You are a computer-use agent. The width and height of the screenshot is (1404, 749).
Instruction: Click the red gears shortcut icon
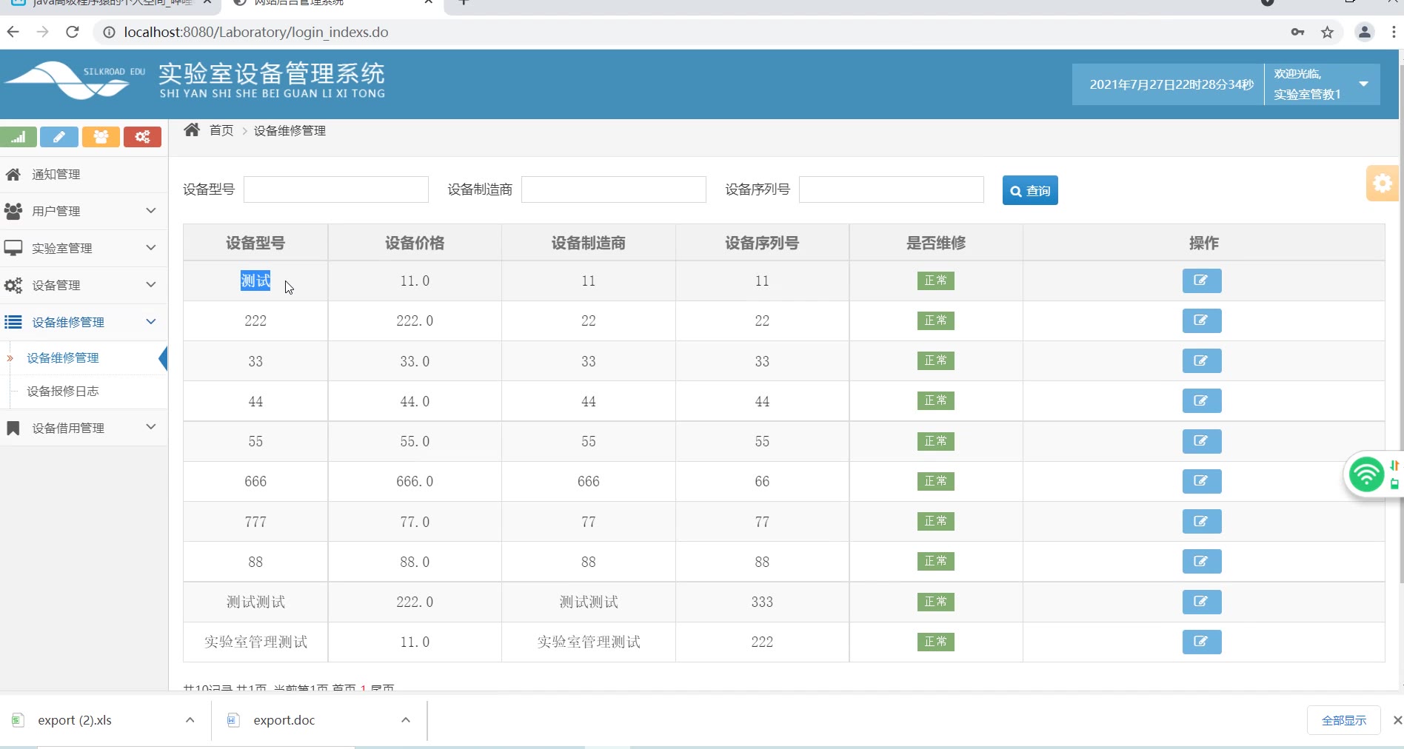[142, 137]
